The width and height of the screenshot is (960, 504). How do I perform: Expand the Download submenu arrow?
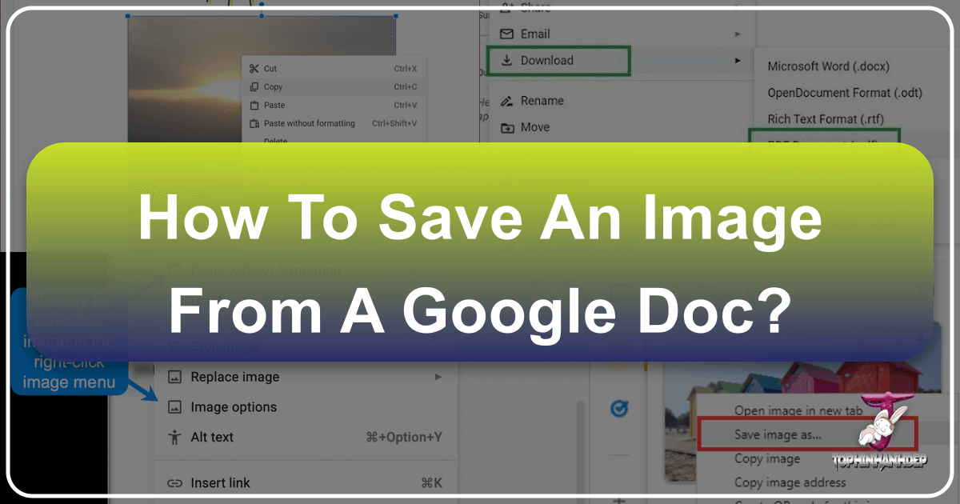[x=736, y=61]
